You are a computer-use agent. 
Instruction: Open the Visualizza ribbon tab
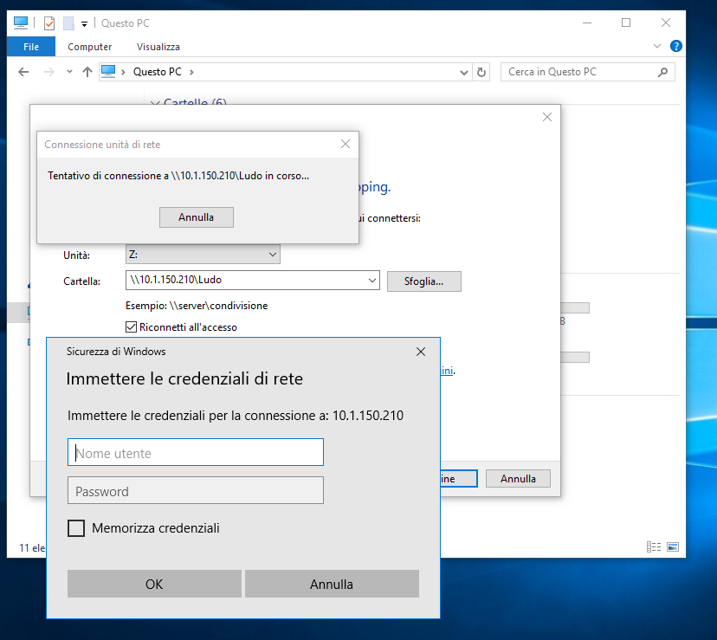(x=158, y=47)
